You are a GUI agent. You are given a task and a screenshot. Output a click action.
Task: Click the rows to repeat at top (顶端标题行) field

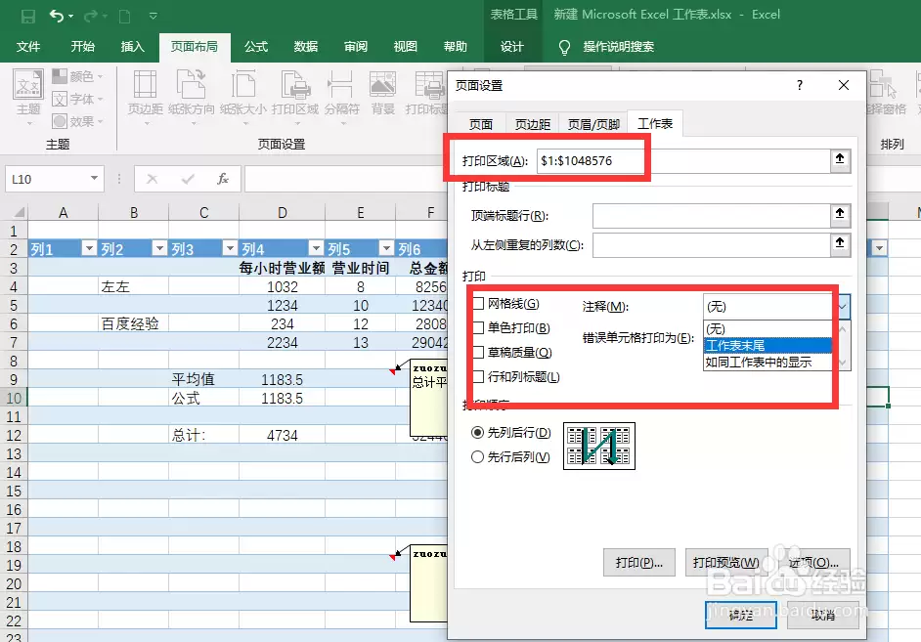(x=711, y=215)
